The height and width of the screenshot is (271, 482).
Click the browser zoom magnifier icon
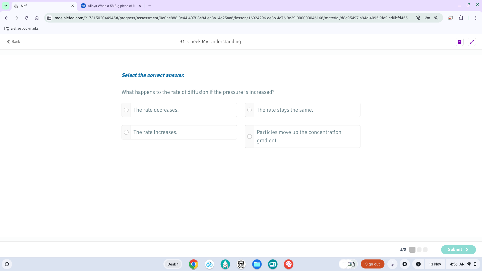click(436, 18)
